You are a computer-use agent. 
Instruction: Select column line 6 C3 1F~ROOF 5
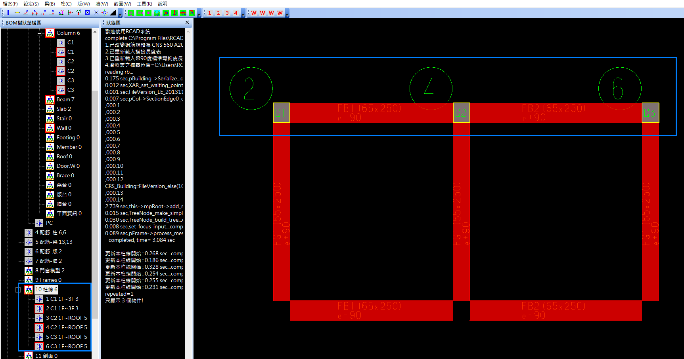pyautogui.click(x=67, y=346)
